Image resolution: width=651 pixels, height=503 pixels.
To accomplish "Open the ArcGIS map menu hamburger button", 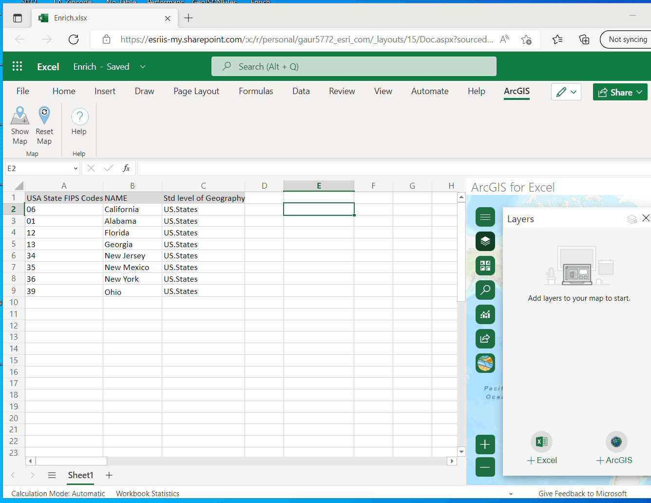I will tap(485, 217).
